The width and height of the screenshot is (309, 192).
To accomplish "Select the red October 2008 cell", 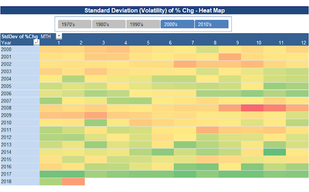I will (252, 108).
